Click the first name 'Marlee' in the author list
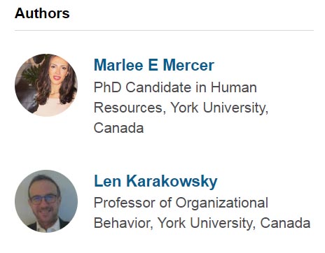This screenshot has height=253, width=325. coord(118,65)
